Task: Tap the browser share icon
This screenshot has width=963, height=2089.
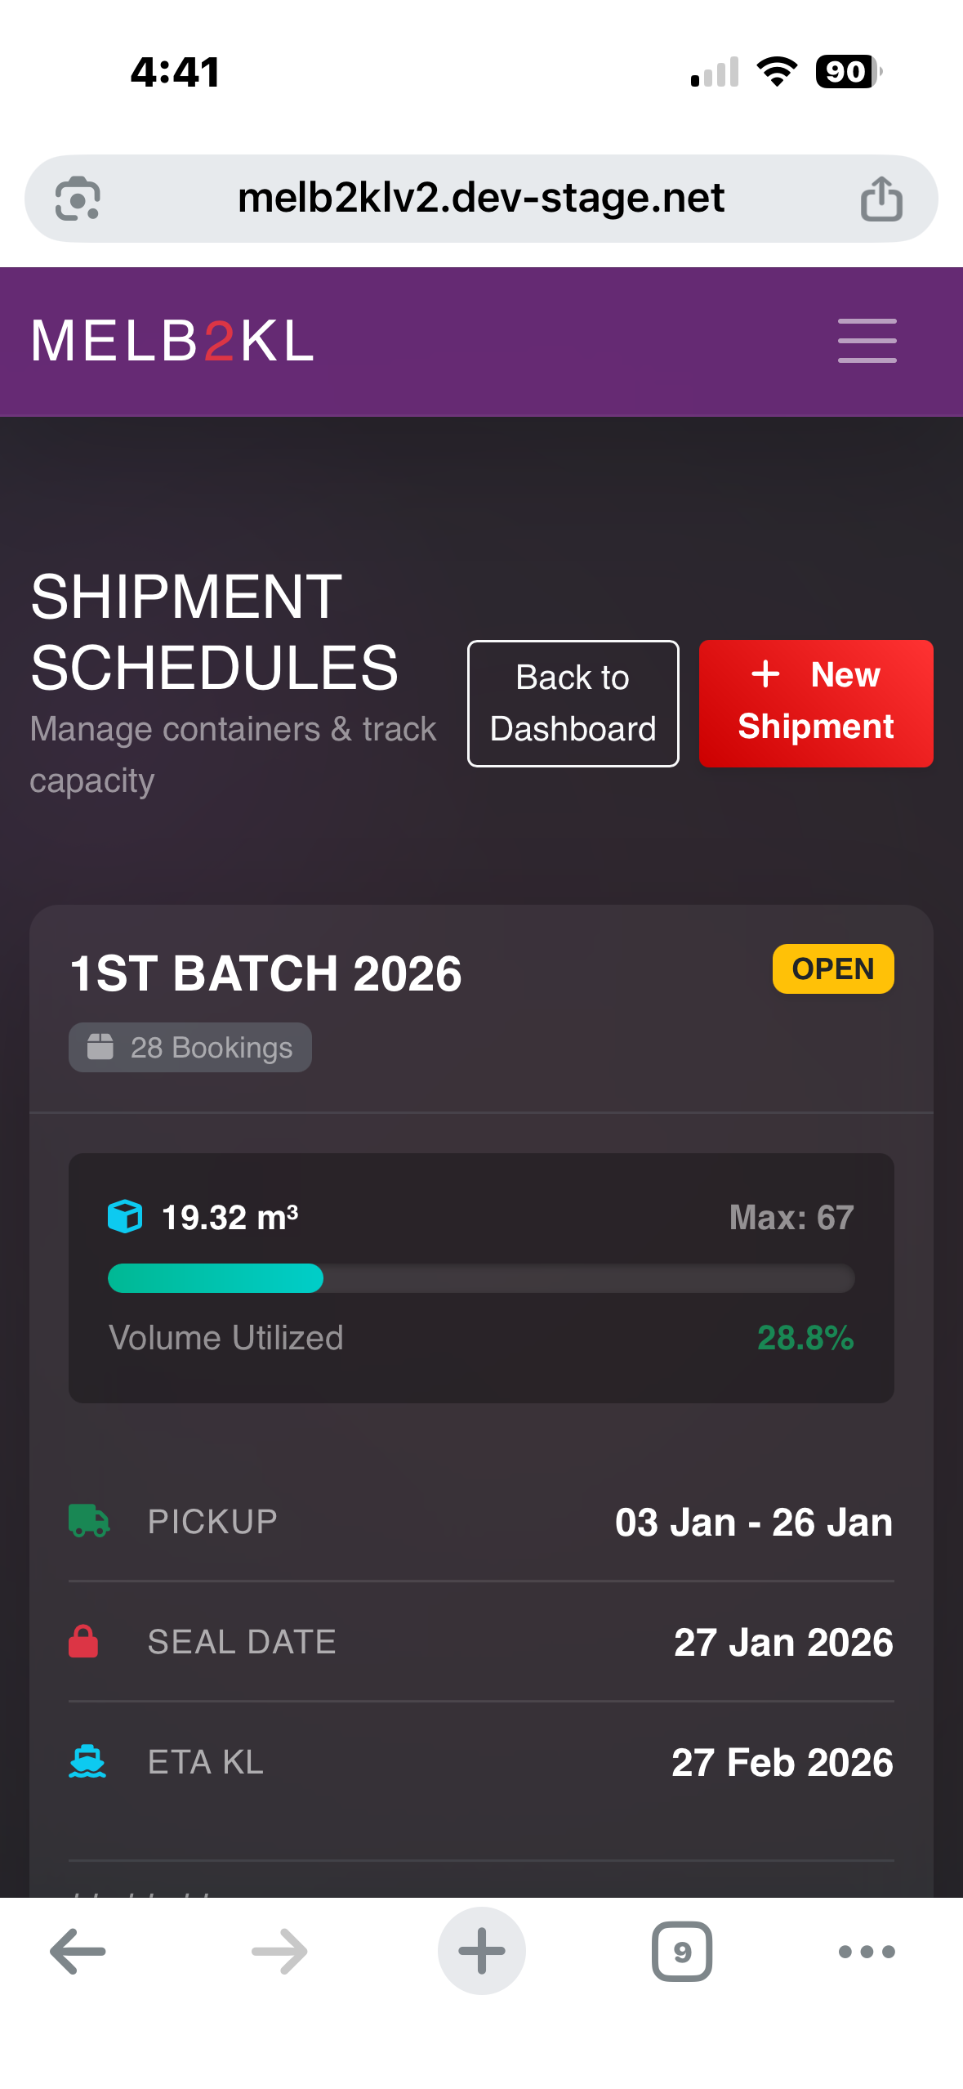Action: click(881, 199)
